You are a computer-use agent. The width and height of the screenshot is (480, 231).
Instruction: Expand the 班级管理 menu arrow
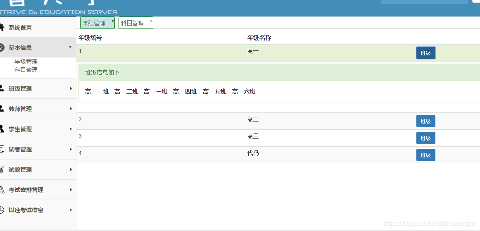click(x=71, y=88)
